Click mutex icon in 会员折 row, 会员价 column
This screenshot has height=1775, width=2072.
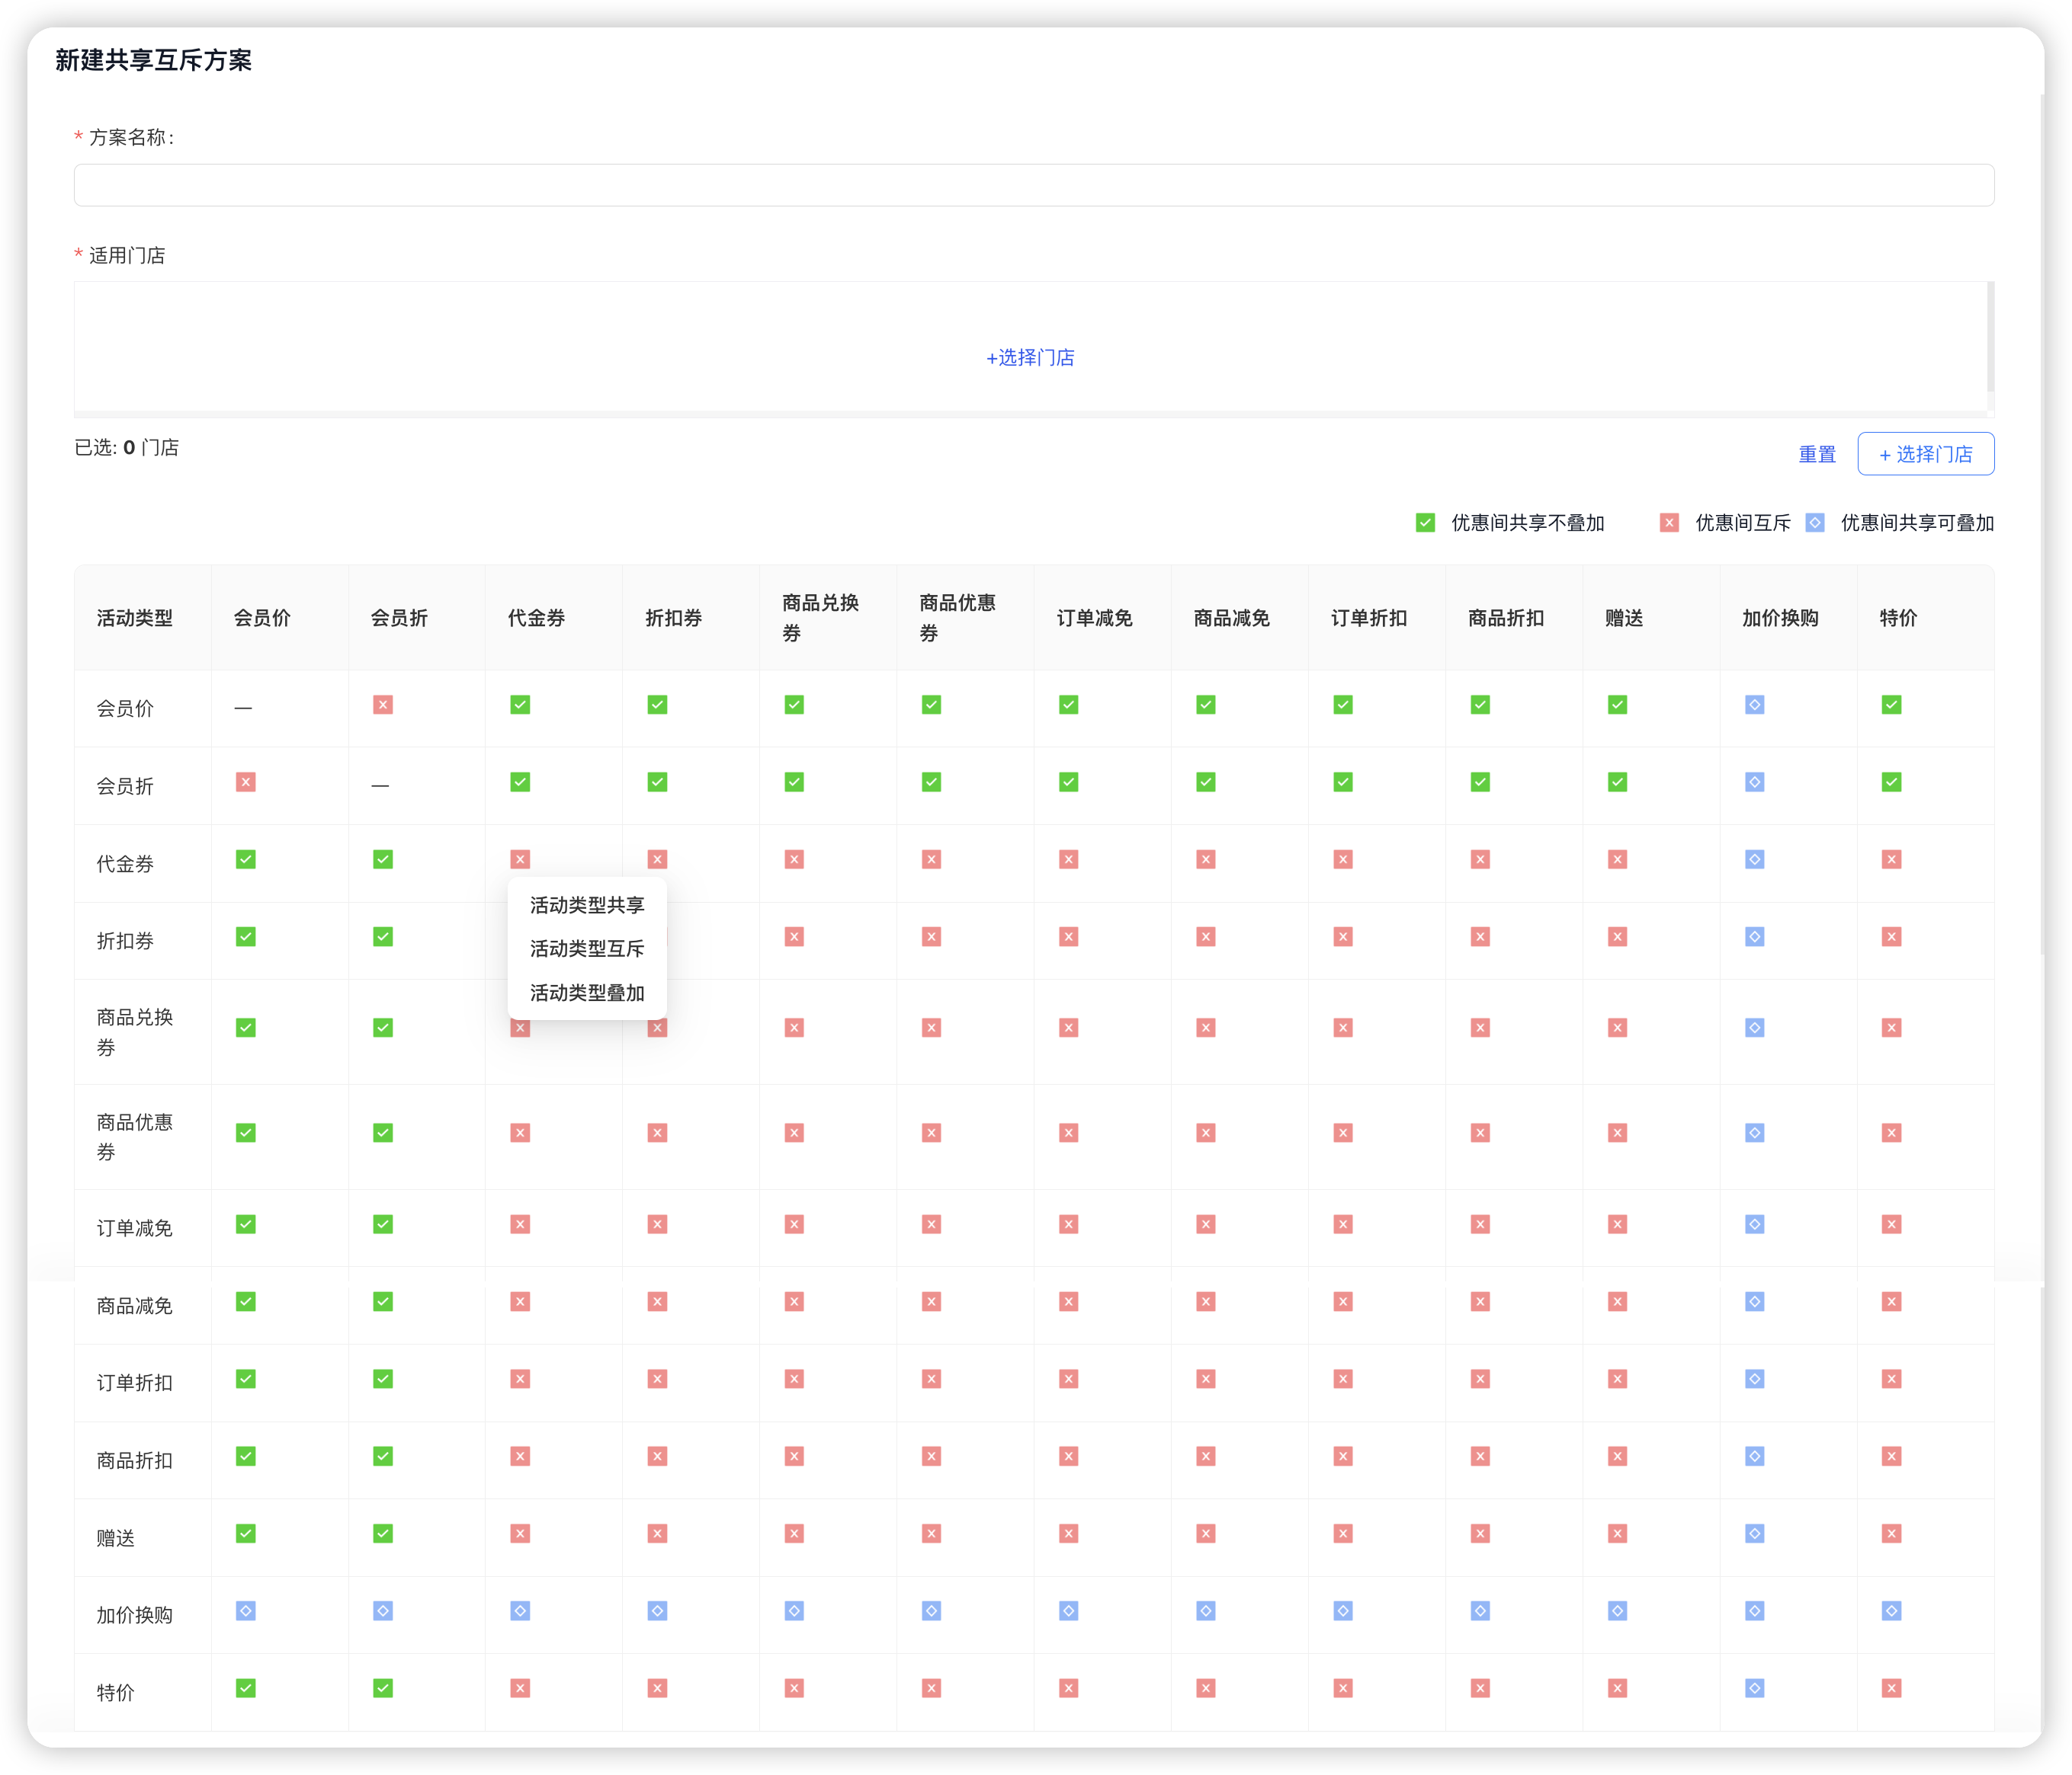click(246, 782)
